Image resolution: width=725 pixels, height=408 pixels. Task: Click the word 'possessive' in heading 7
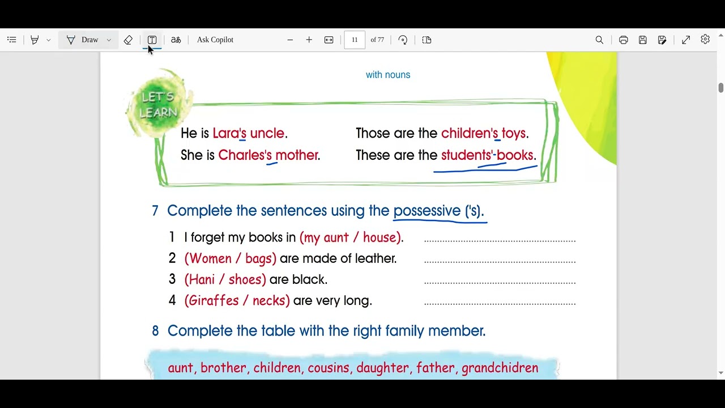(x=427, y=211)
